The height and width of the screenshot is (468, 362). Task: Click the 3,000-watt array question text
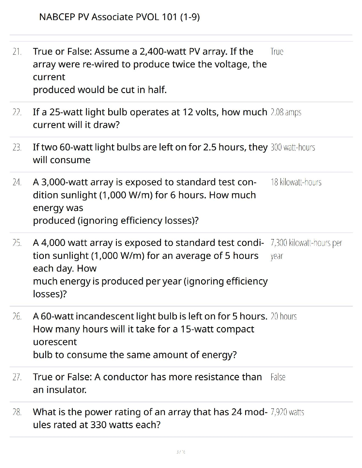point(145,201)
